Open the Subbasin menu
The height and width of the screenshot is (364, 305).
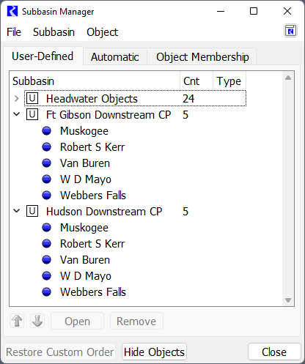point(54,32)
